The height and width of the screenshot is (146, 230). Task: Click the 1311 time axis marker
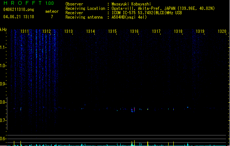24,31
